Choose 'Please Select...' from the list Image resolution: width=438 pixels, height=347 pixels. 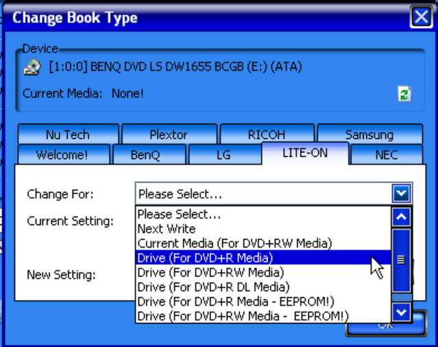point(263,215)
